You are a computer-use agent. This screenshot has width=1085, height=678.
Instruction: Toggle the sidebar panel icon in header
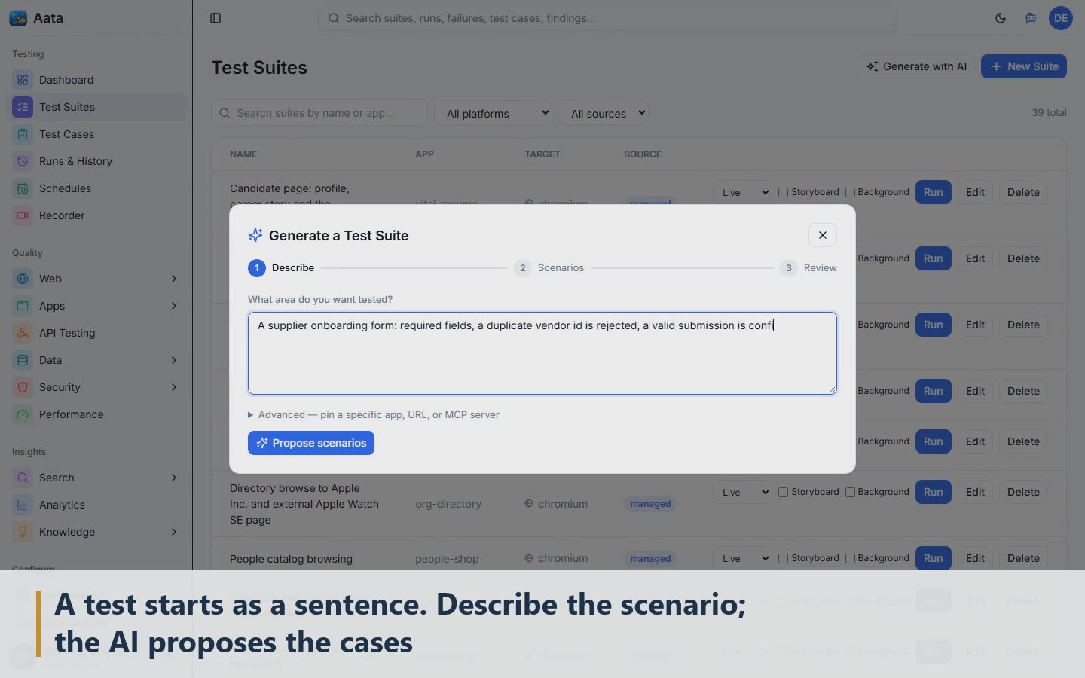coord(215,18)
